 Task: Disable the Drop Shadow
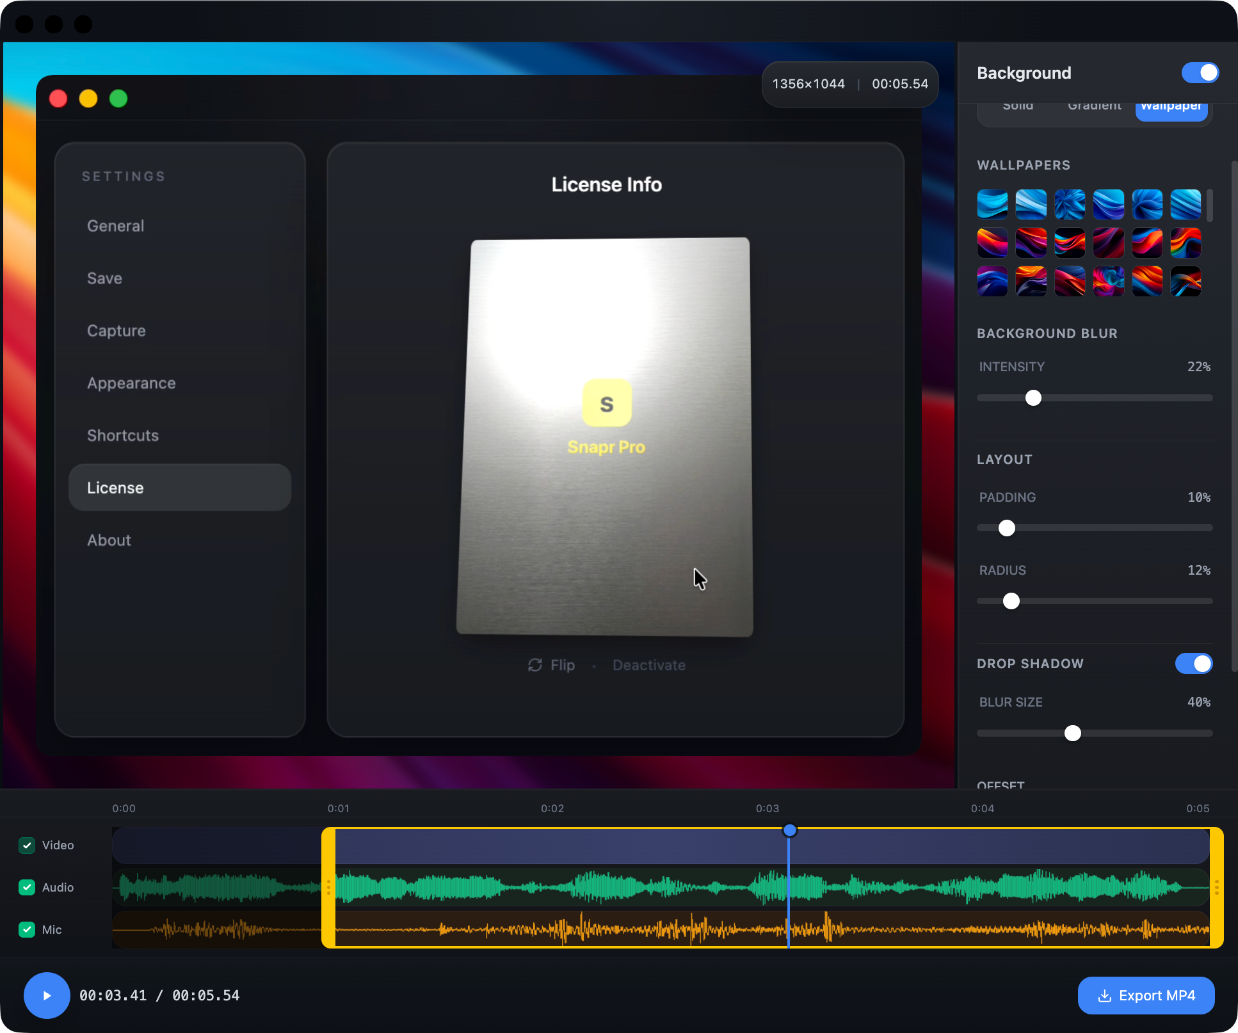click(x=1193, y=664)
